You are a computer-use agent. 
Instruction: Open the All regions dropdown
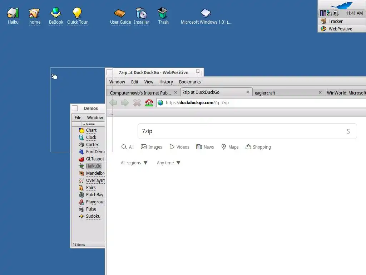click(134, 163)
